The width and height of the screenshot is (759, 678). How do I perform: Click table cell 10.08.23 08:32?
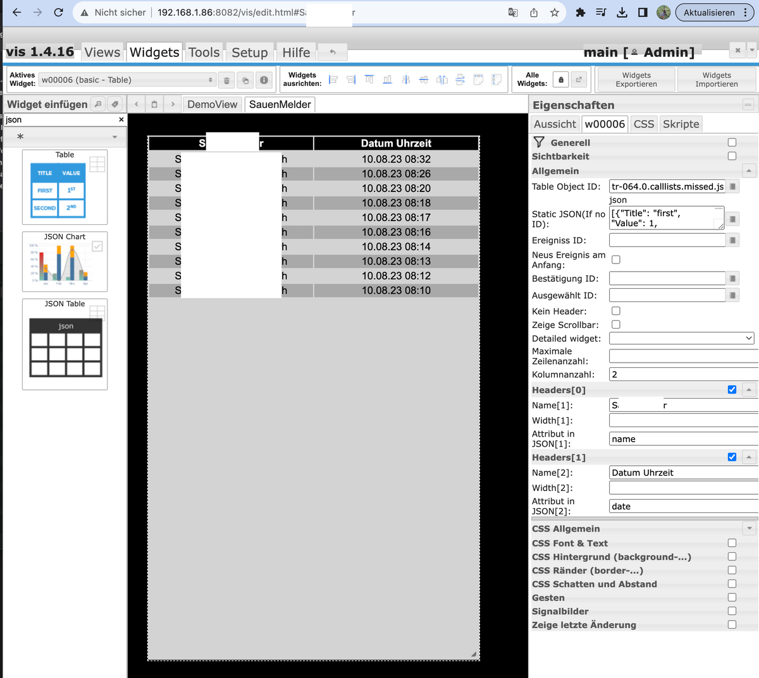click(x=396, y=159)
